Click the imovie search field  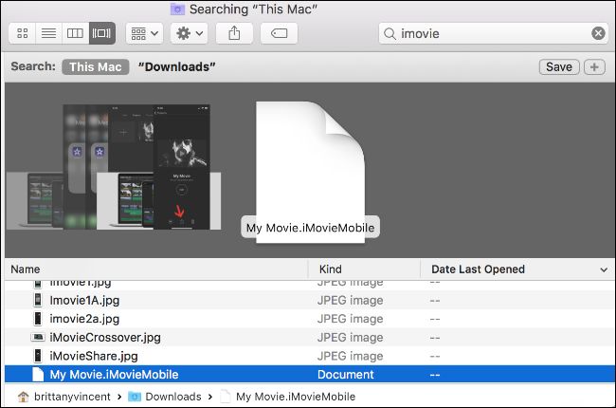(x=494, y=33)
